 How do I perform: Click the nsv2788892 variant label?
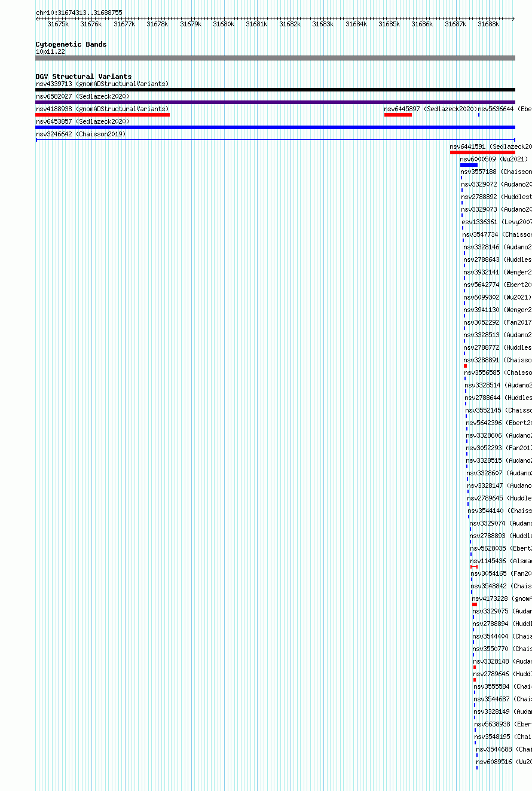coord(496,197)
